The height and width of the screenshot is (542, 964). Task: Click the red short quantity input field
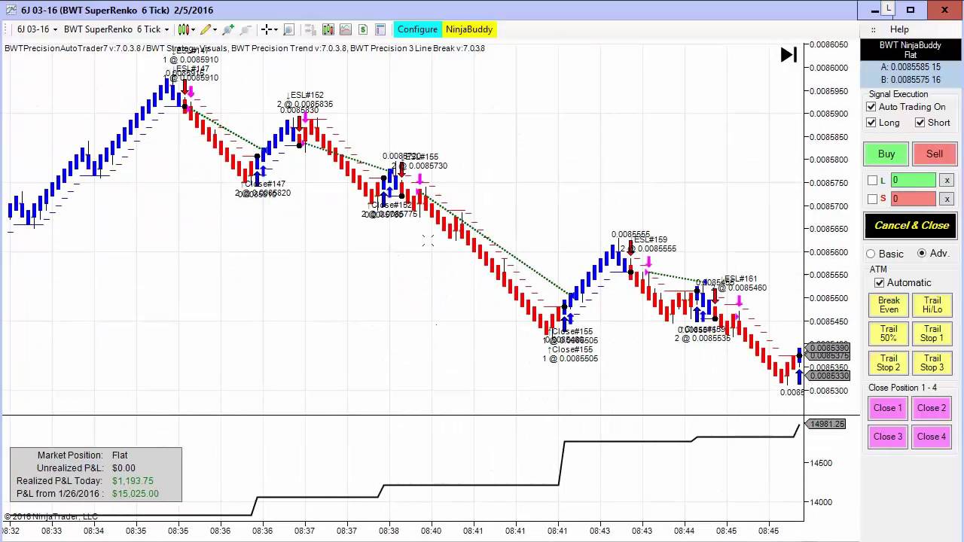point(914,199)
